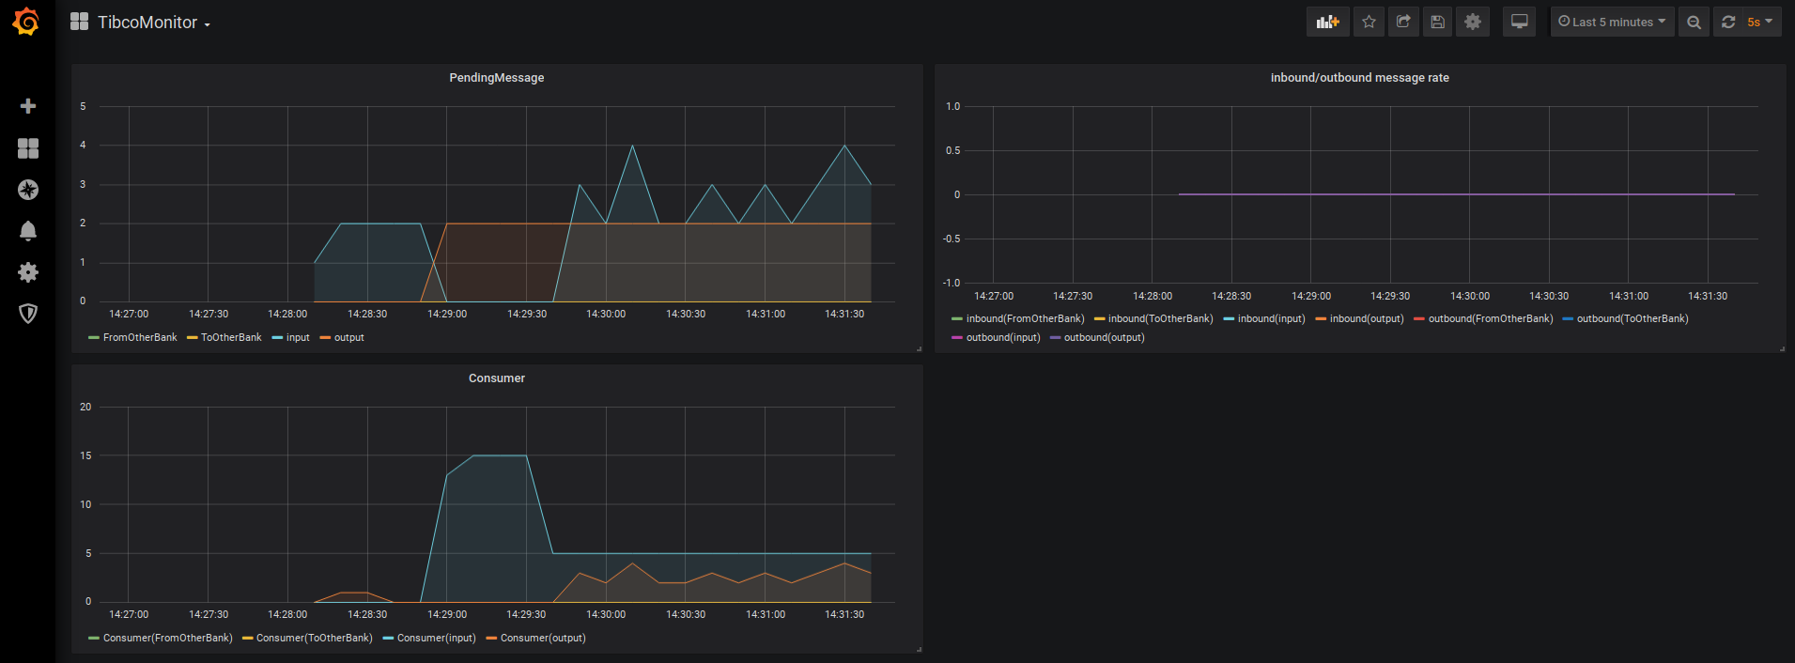Save the dashboard with disk icon

click(1437, 22)
